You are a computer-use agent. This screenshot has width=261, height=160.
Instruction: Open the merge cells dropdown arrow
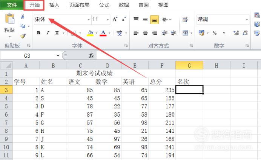192,33
